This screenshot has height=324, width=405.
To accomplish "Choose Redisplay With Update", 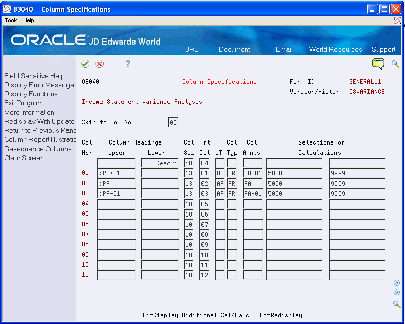I will (x=39, y=121).
